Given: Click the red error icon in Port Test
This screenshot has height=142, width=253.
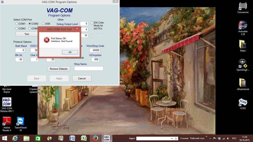Looking at the screenshot, I should (x=47, y=40).
